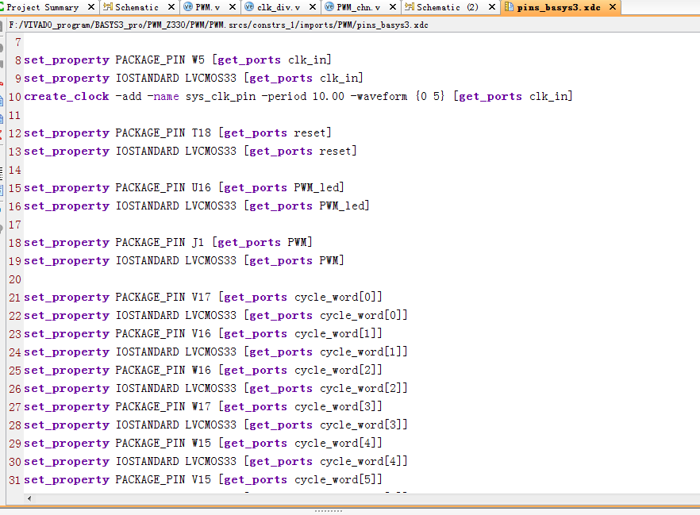700x515 pixels.
Task: Click the constraints file icon on pins_basys3.xdc tab
Action: 509,7
